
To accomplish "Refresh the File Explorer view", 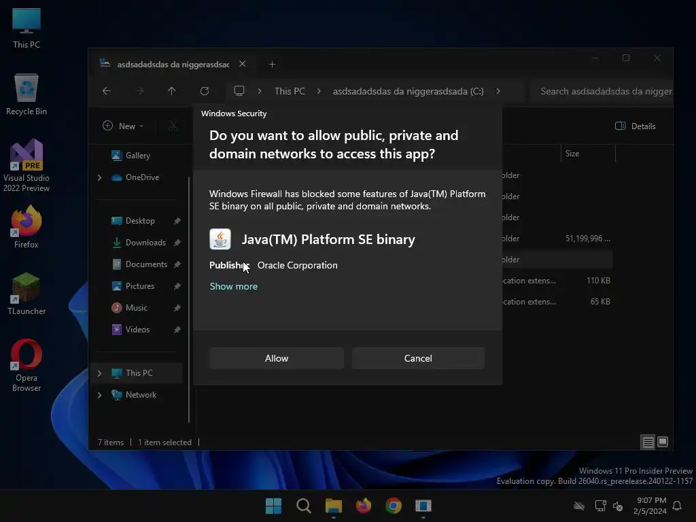I will coord(205,91).
